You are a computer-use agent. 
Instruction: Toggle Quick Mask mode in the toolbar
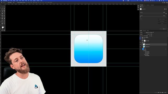click(2, 31)
